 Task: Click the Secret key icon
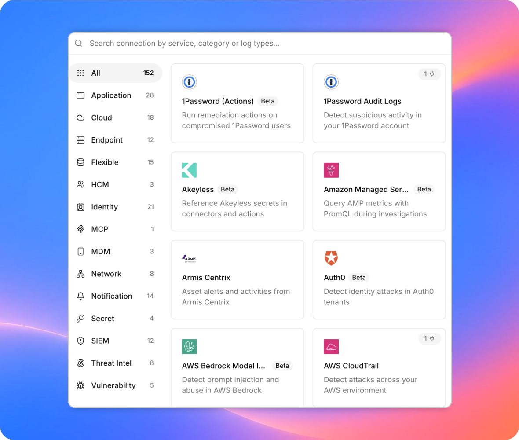[80, 319]
